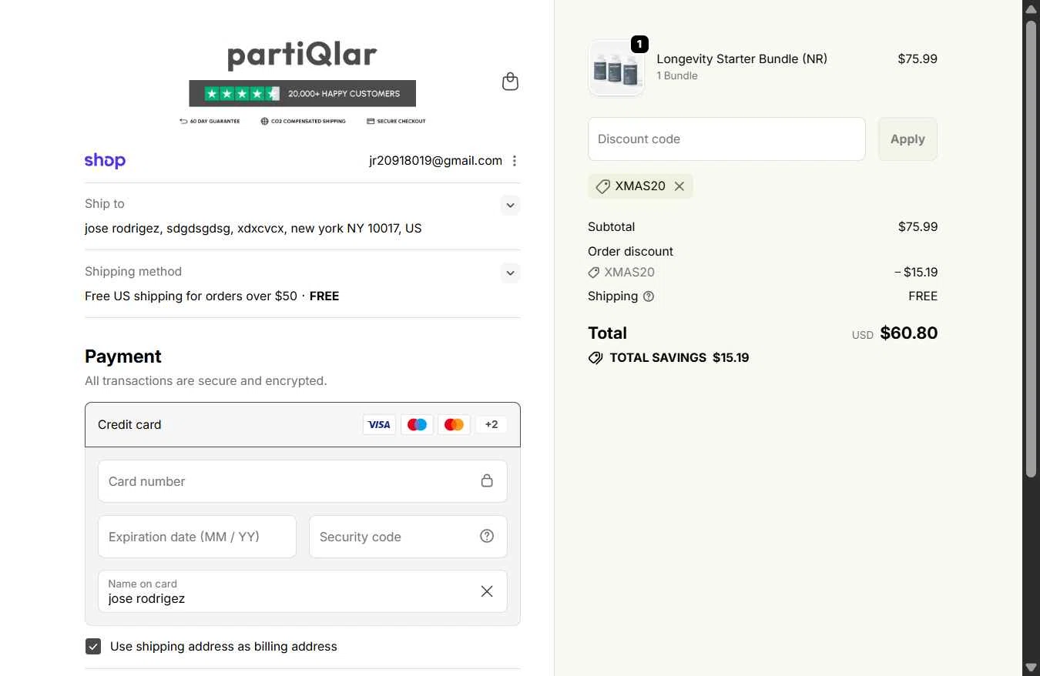Show the +2 more card types

[491, 424]
